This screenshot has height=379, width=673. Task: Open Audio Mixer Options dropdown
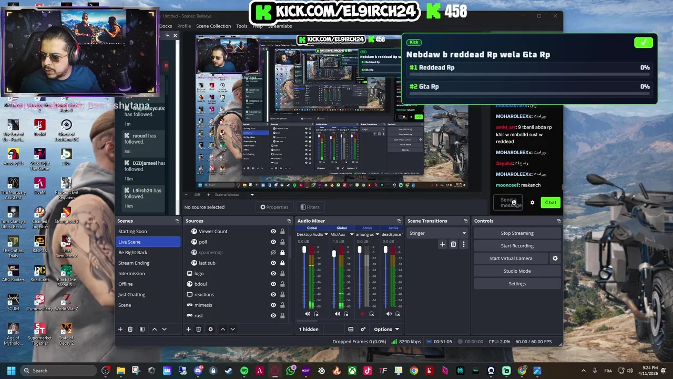click(386, 329)
